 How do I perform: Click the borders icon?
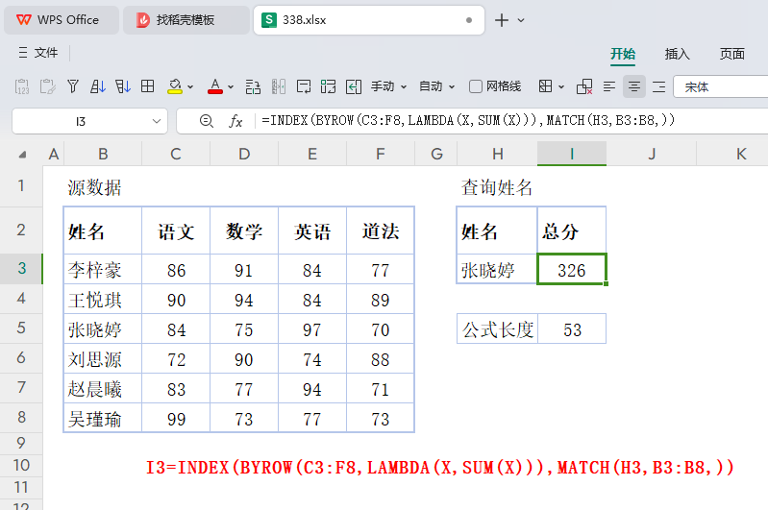[545, 86]
